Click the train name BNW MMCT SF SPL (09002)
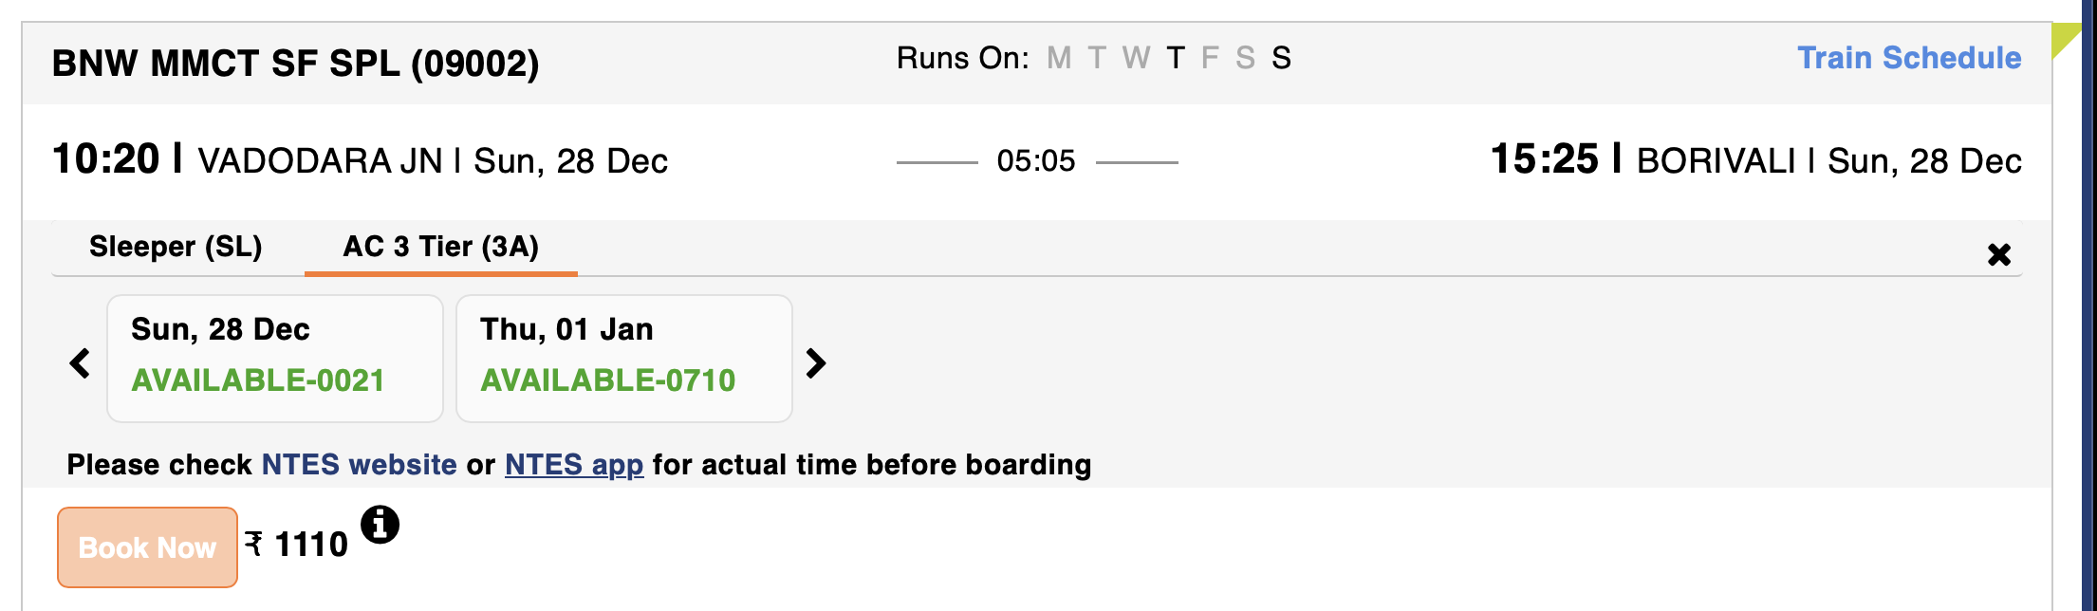This screenshot has height=611, width=2097. (295, 64)
